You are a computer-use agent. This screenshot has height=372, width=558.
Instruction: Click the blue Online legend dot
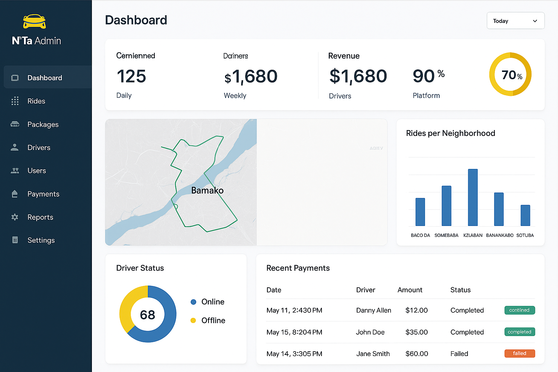[193, 302]
